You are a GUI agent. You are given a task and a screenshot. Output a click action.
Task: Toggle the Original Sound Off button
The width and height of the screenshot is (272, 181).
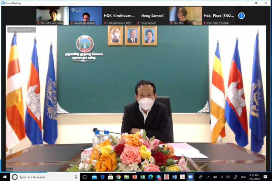[x=19, y=30]
